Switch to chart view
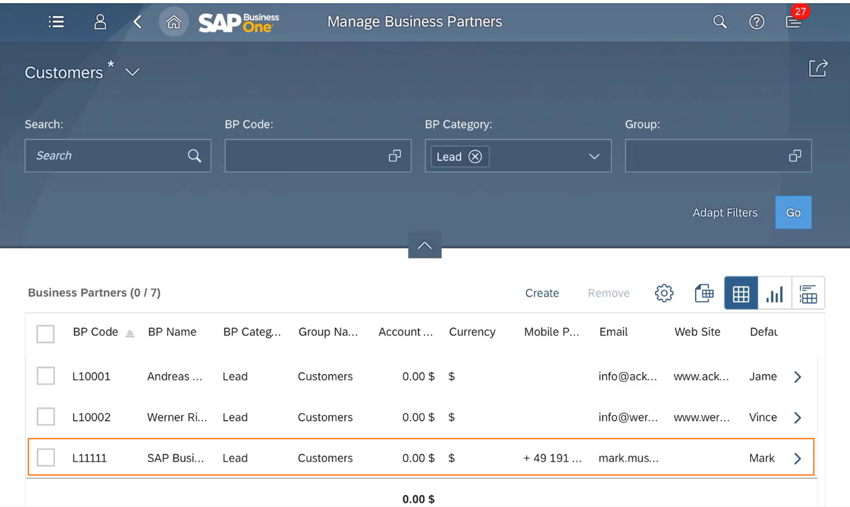 tap(774, 293)
